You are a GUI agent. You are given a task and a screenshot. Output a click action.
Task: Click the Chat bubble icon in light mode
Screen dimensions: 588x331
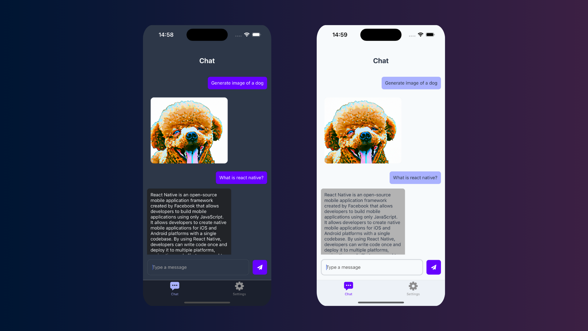pyautogui.click(x=348, y=286)
